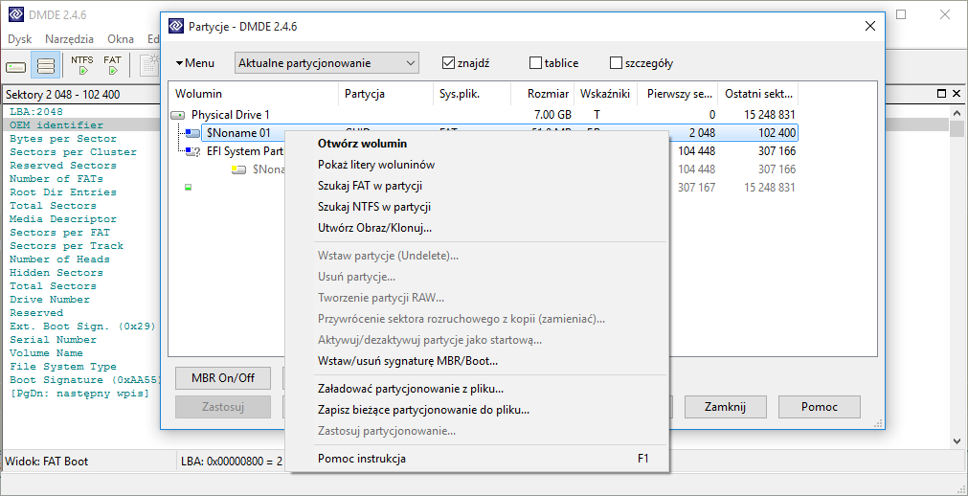Click the DMDE main window logo icon
968x496 pixels.
(16, 14)
